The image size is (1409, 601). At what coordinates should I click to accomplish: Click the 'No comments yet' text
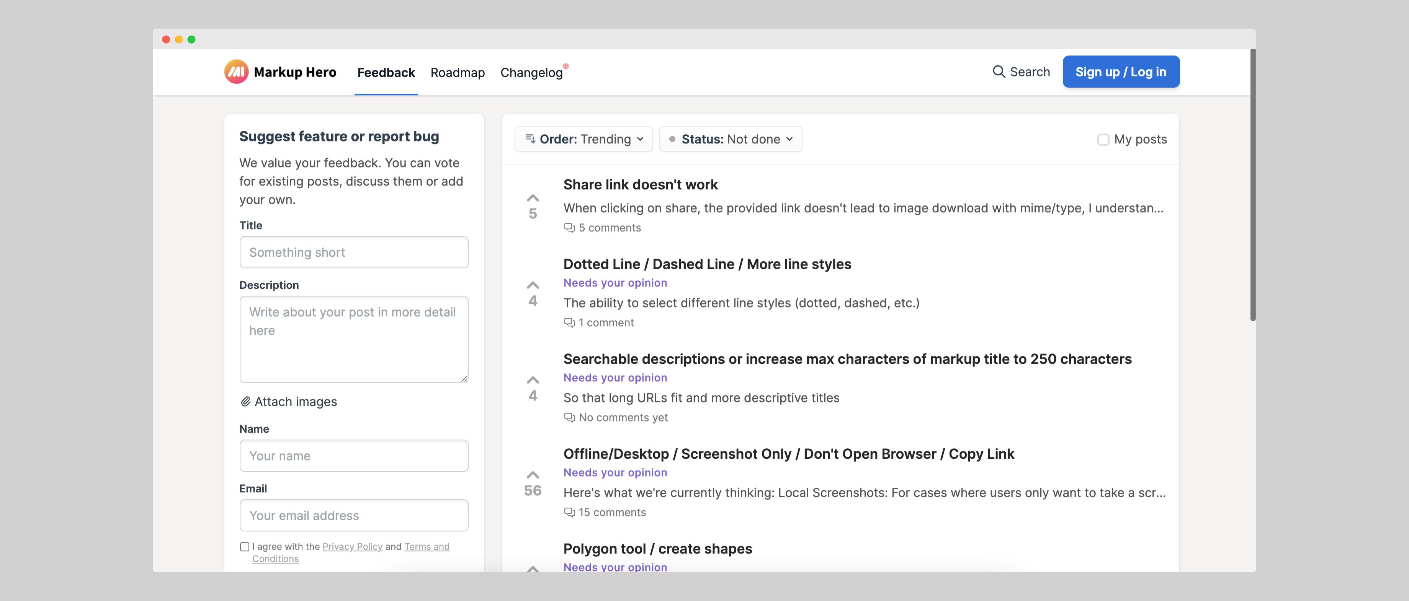623,418
